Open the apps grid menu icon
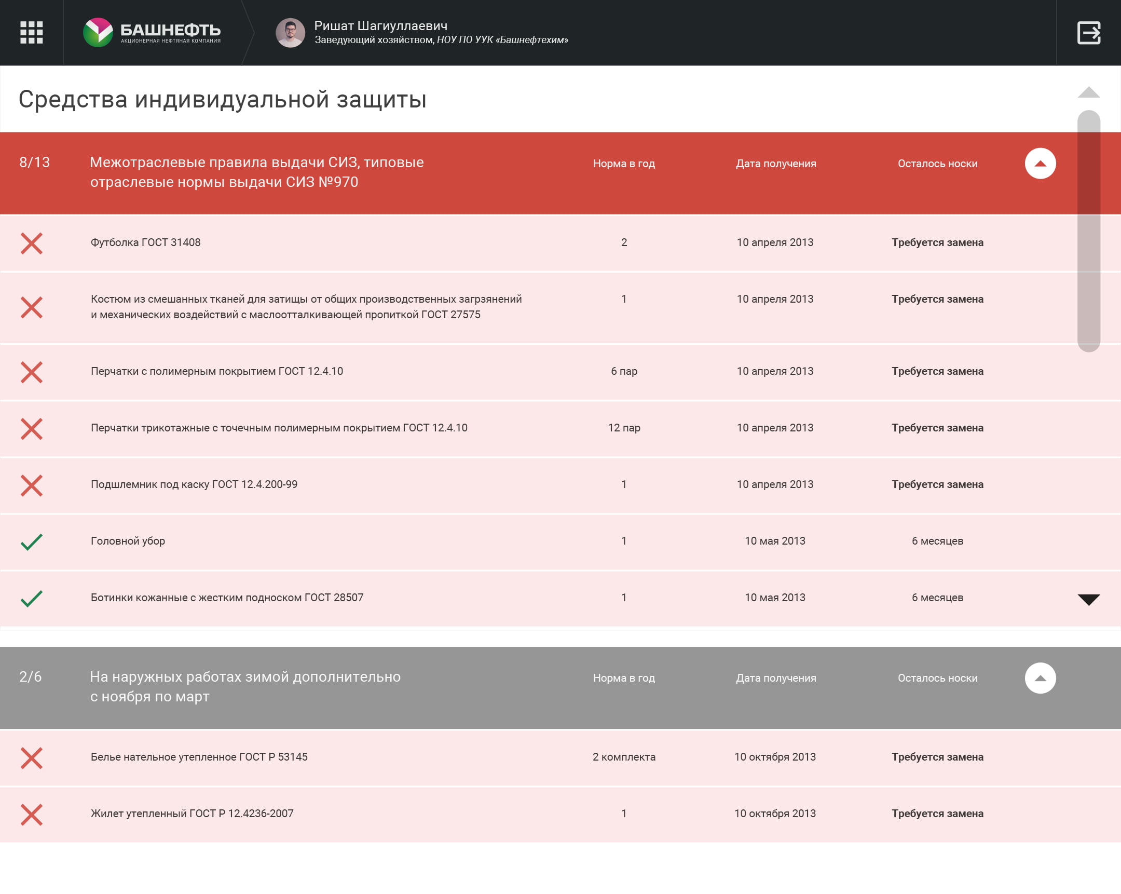The width and height of the screenshot is (1121, 894). [31, 32]
